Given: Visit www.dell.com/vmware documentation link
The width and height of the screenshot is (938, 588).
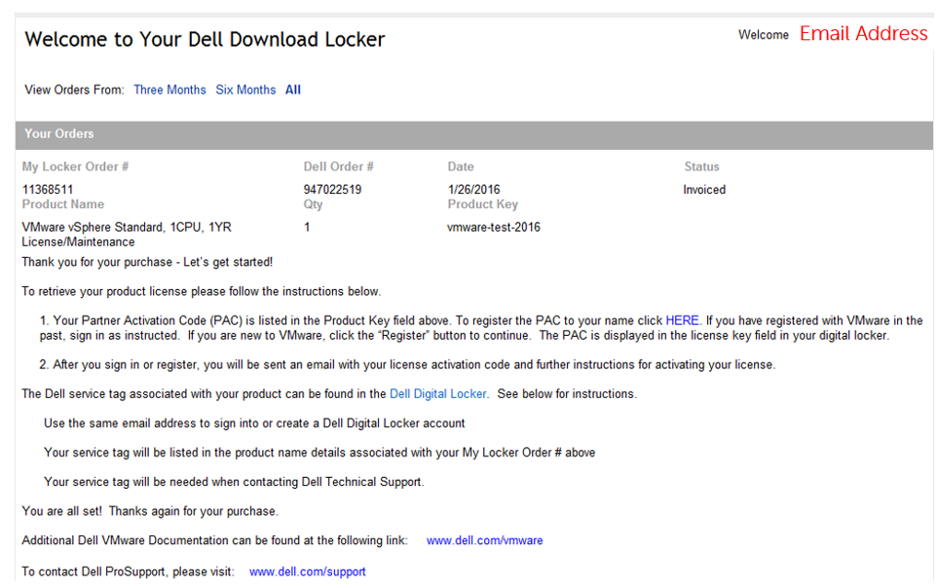Looking at the screenshot, I should point(484,540).
